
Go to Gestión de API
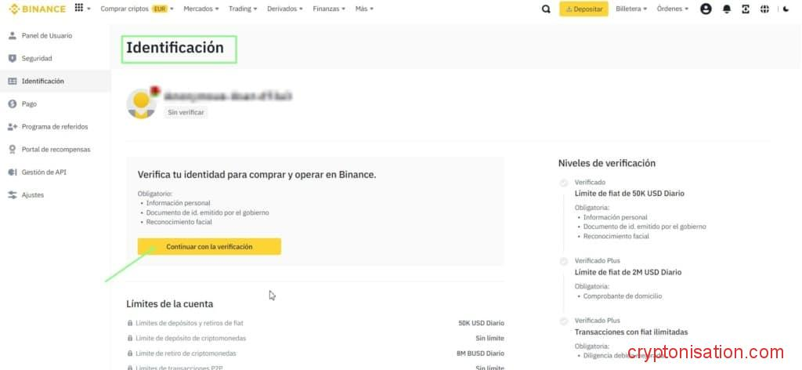pos(44,172)
